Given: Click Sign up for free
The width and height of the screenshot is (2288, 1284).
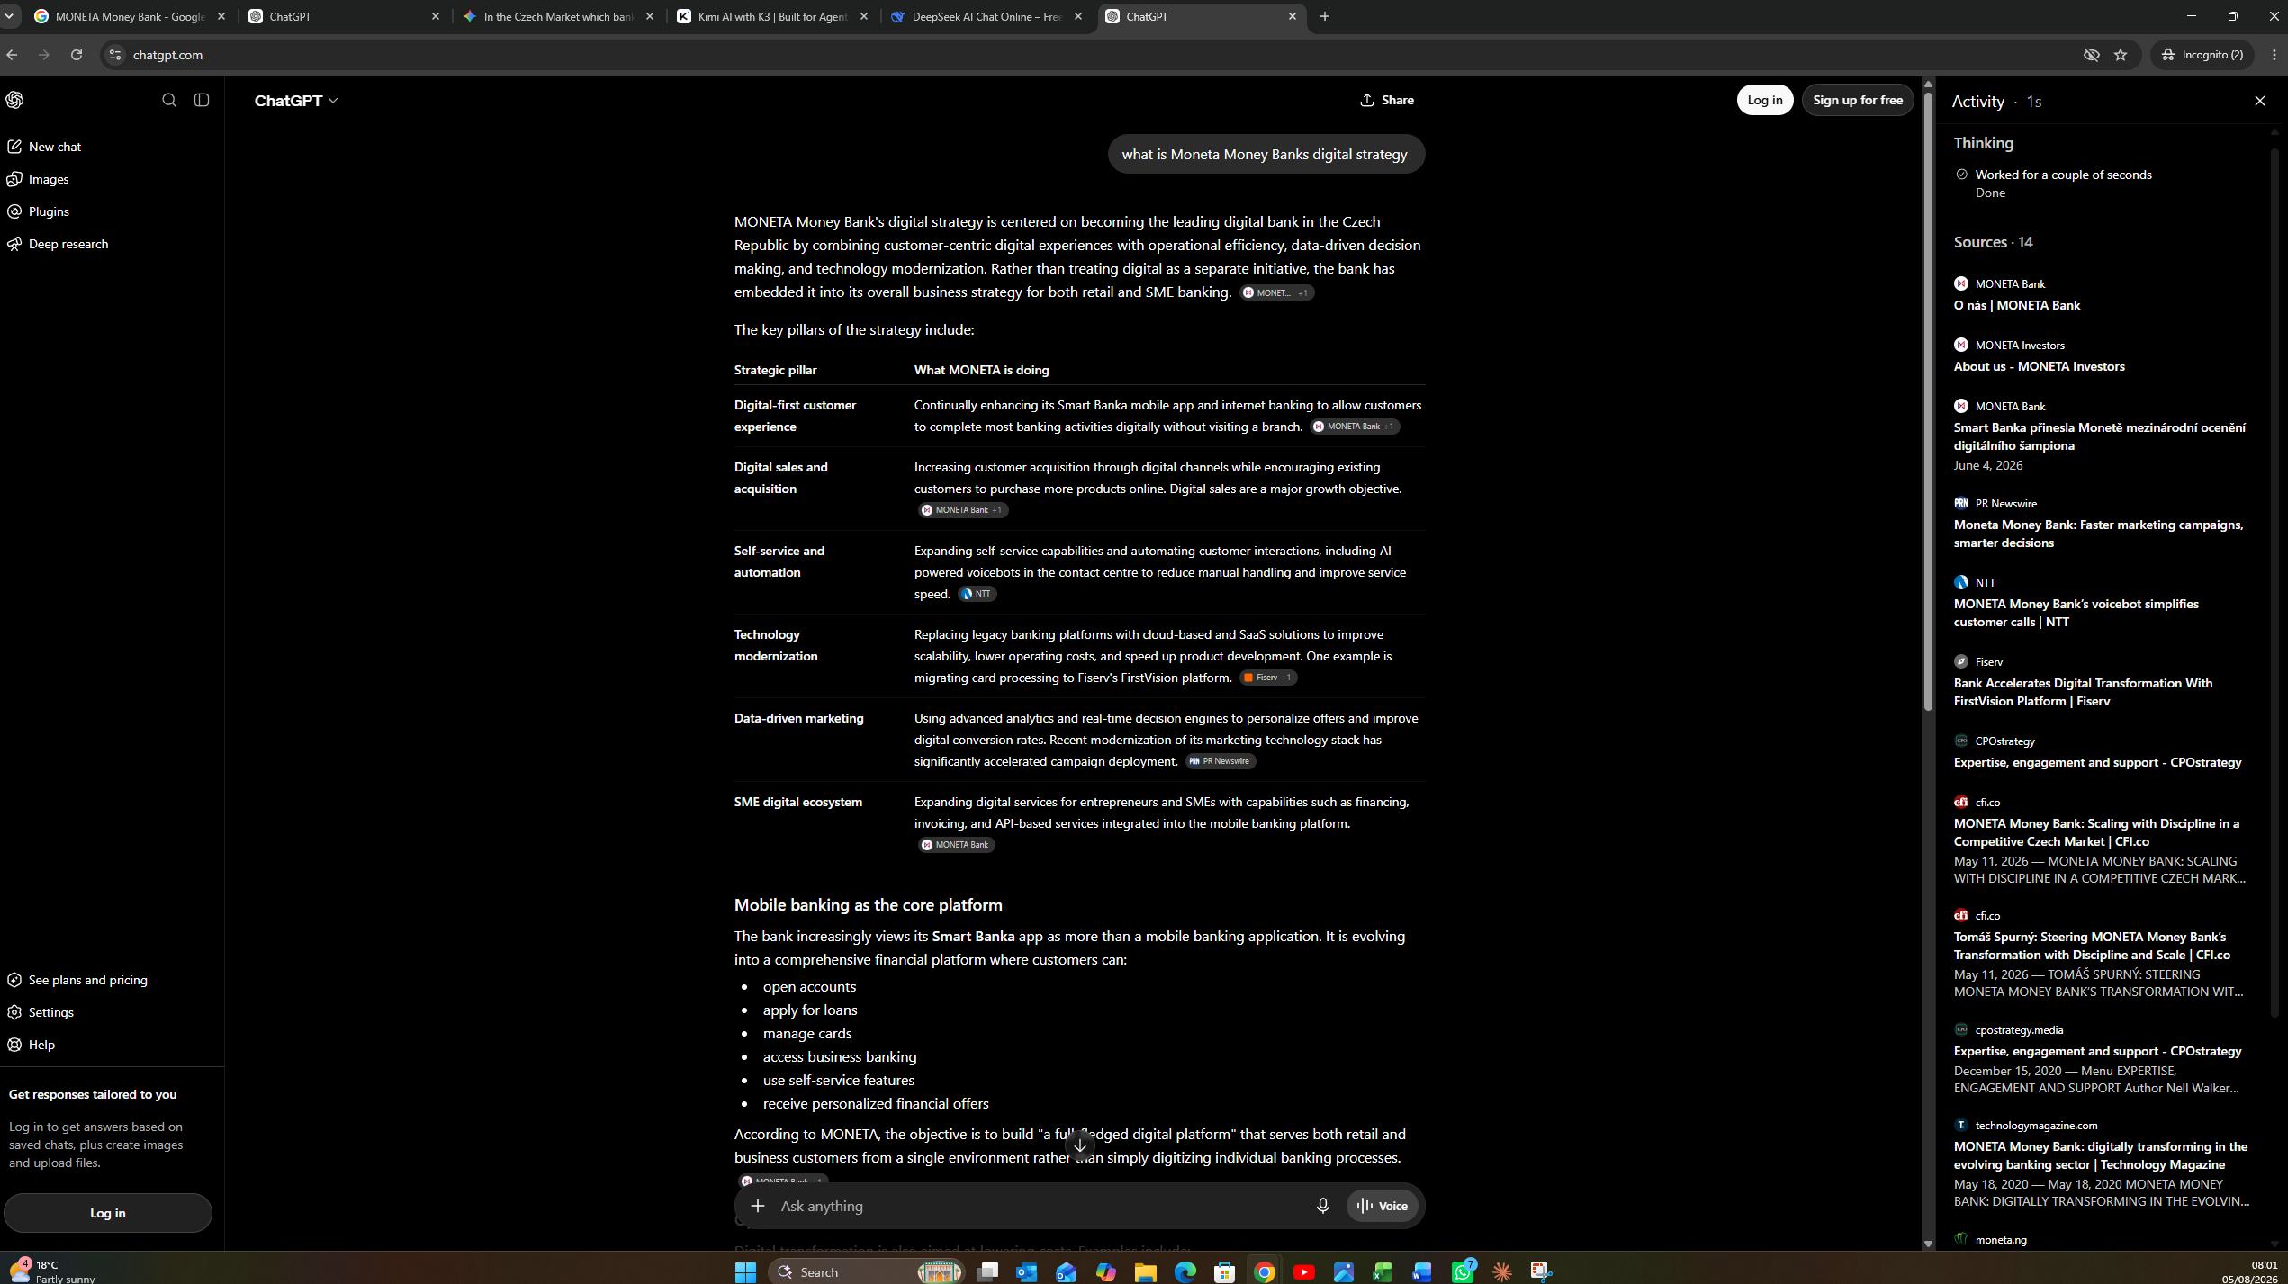Looking at the screenshot, I should coord(1858,100).
